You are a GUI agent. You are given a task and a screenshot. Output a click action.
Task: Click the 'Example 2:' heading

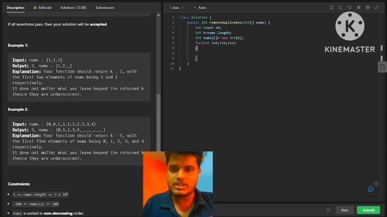tap(18, 109)
